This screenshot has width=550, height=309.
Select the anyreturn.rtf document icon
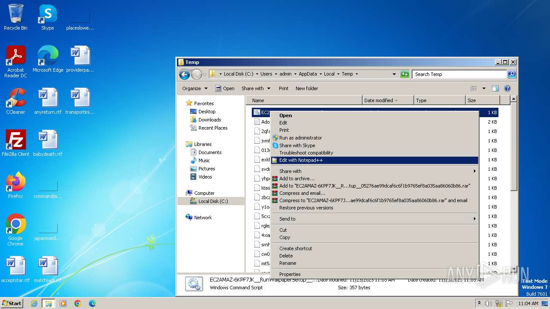point(48,101)
